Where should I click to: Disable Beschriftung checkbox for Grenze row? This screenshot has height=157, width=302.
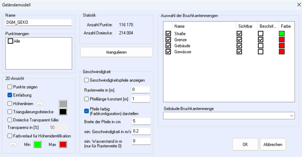coord(260,40)
